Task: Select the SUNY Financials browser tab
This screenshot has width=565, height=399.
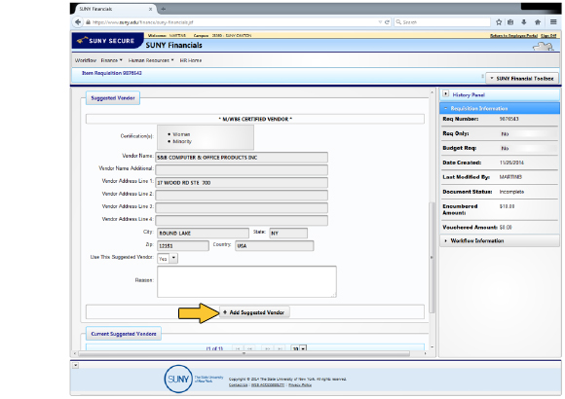Action: tap(114, 9)
